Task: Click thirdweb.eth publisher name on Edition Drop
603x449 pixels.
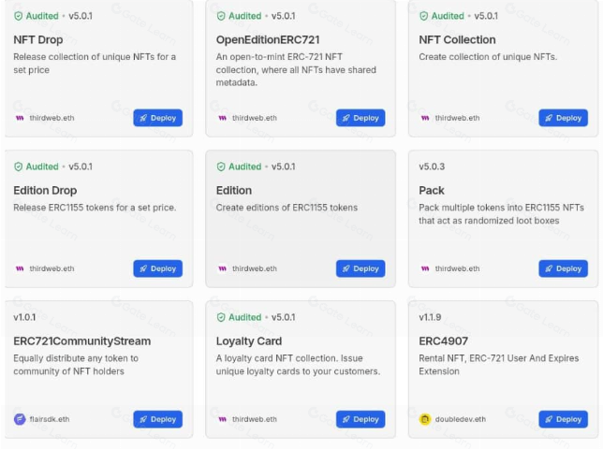Action: click(x=51, y=268)
